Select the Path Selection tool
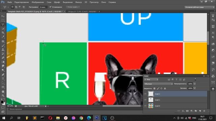Viewport: 216px width, 121px height. coord(3,83)
